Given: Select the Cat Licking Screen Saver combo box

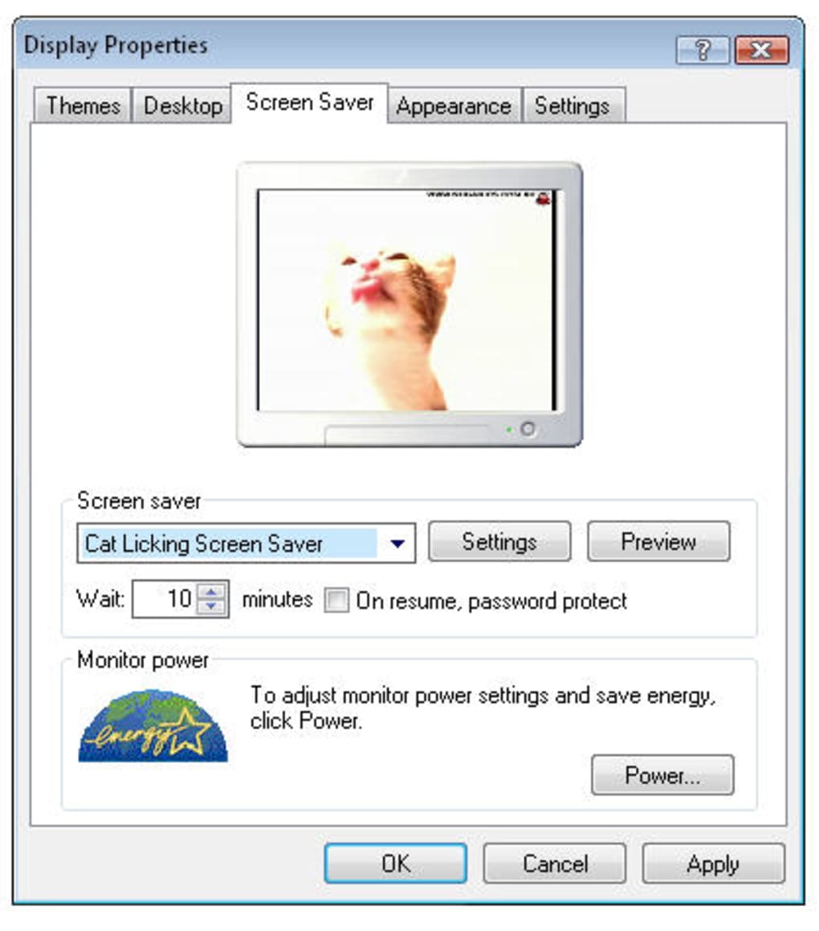Looking at the screenshot, I should point(246,543).
